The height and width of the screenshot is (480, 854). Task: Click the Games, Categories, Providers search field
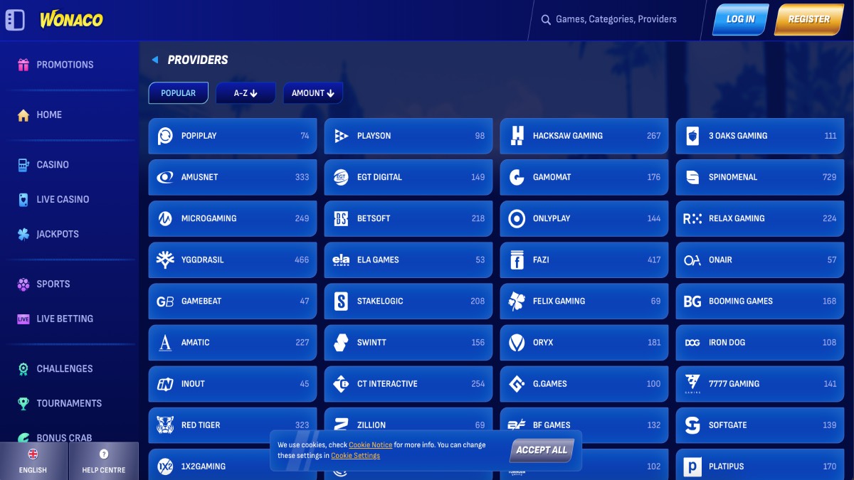pyautogui.click(x=616, y=20)
